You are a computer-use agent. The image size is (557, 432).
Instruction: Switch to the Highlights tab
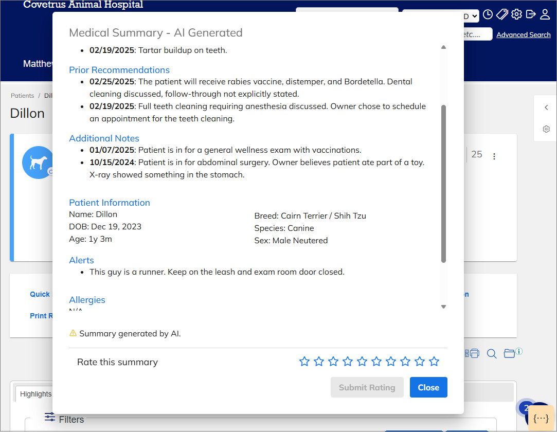click(35, 393)
